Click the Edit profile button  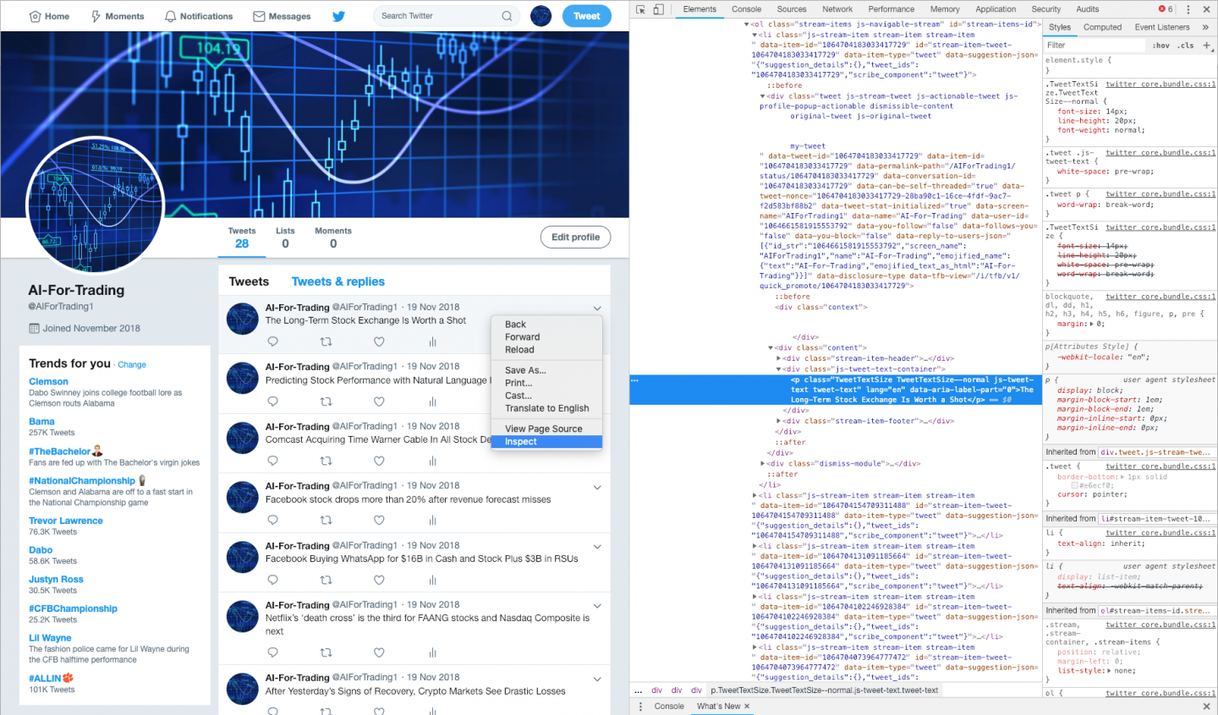(575, 237)
